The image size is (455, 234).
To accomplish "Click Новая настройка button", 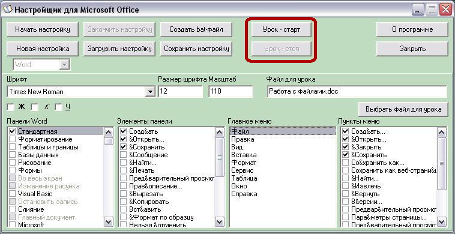I will click(43, 49).
